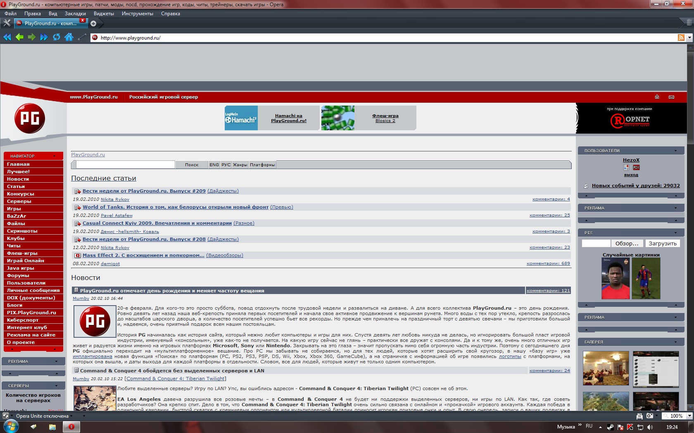Open the Вид menu
The height and width of the screenshot is (433, 694).
tap(53, 14)
